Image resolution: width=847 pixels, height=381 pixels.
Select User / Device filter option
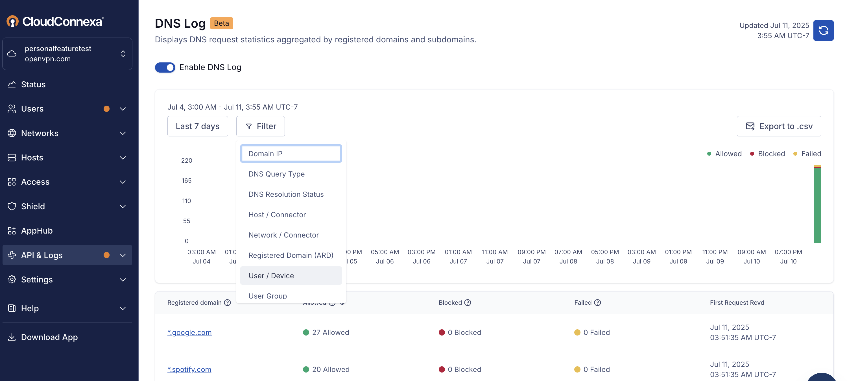[291, 275]
